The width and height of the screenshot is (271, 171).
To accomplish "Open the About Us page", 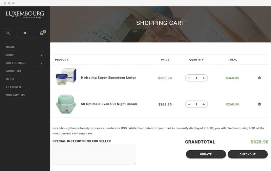I will point(13,71).
